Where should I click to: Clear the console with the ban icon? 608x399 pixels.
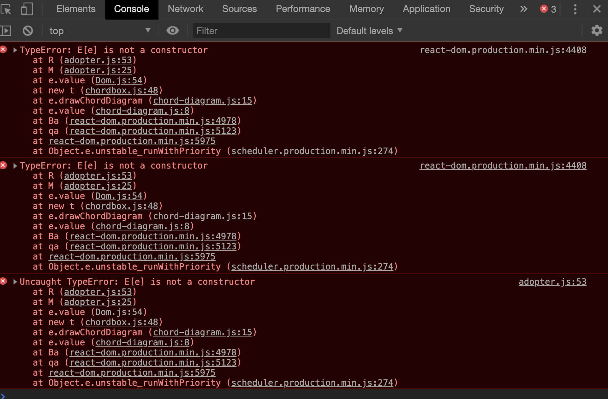28,31
